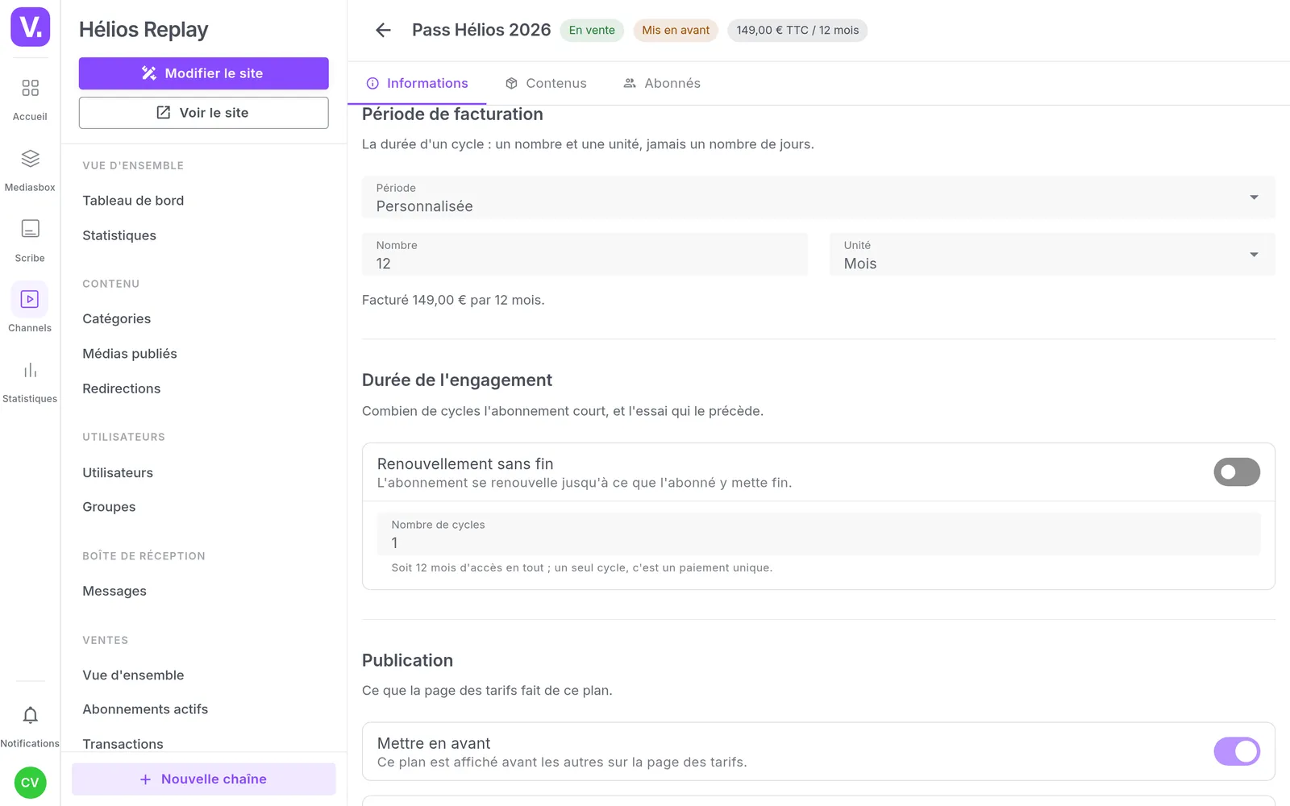Open the Utilisateurs page
The image size is (1290, 806).
118,472
